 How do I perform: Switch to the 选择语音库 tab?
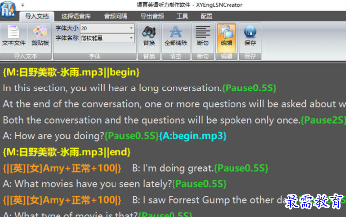[76, 16]
